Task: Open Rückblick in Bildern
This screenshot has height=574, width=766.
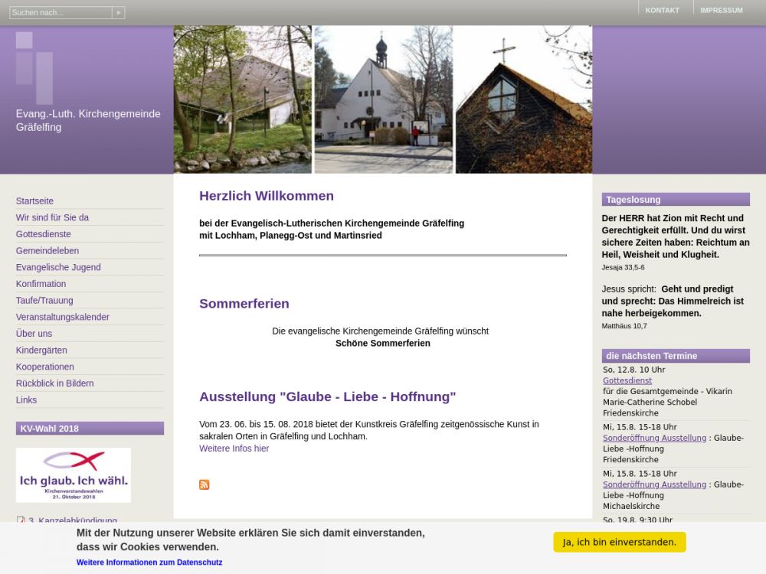Action: coord(55,383)
